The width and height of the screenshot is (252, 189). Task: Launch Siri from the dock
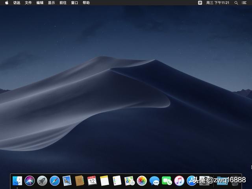(x=30, y=181)
